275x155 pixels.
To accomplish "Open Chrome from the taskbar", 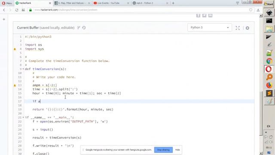I will (269, 61).
